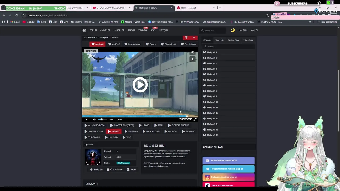Select the SIBNET video source
The image size is (340, 191).
pyautogui.click(x=114, y=131)
